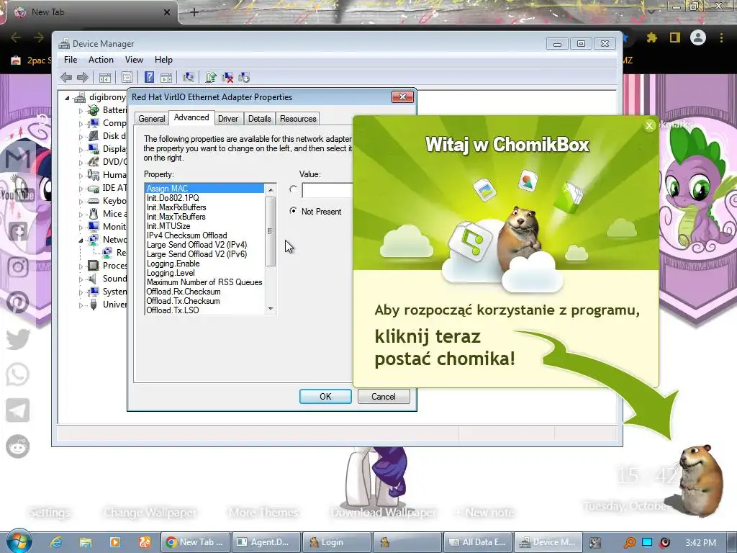
Task: Open Windows Media Player taskbar icon
Action: tap(114, 542)
